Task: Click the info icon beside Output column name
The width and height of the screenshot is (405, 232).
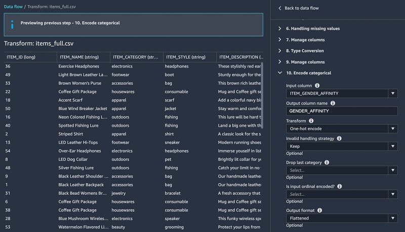Action: 333,103
